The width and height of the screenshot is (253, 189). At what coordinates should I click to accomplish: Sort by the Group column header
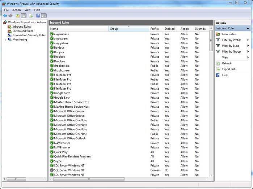click(x=128, y=29)
